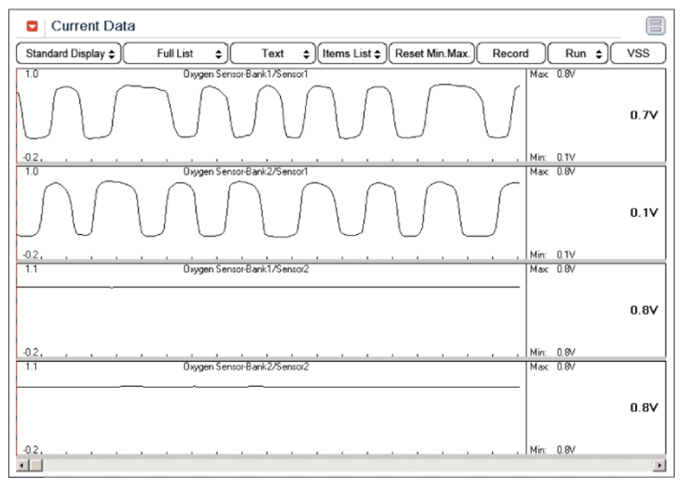Click the left arrow of horizontal scrollbar

(23, 465)
